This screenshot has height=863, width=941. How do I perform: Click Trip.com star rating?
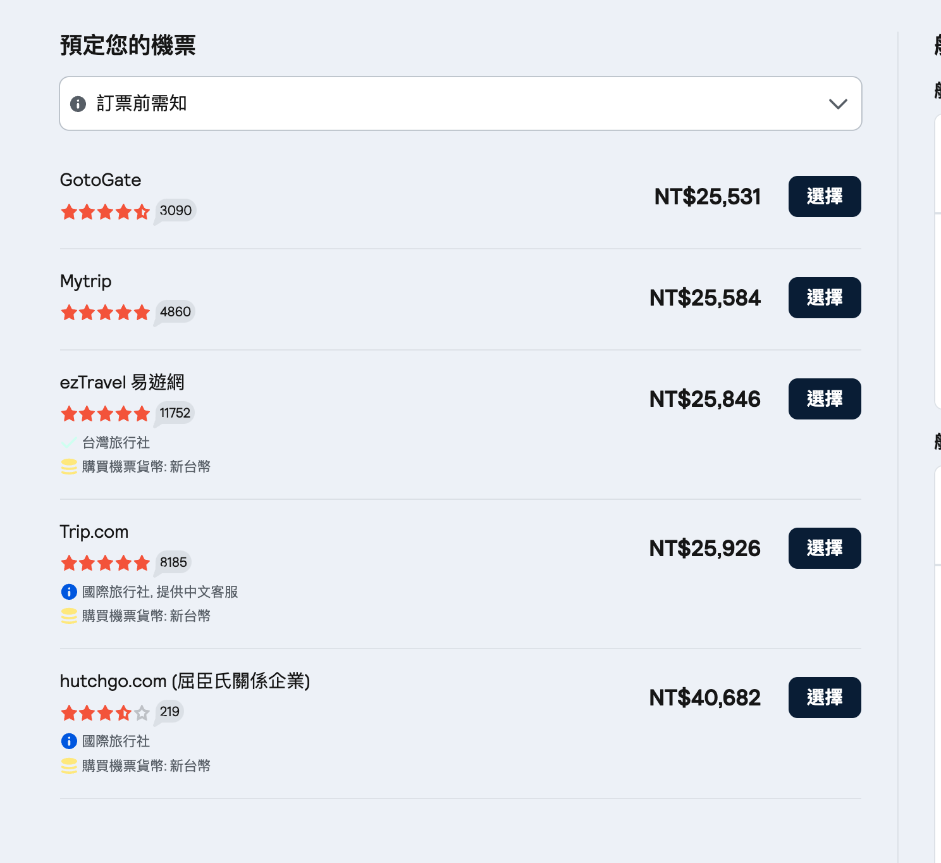coord(105,563)
